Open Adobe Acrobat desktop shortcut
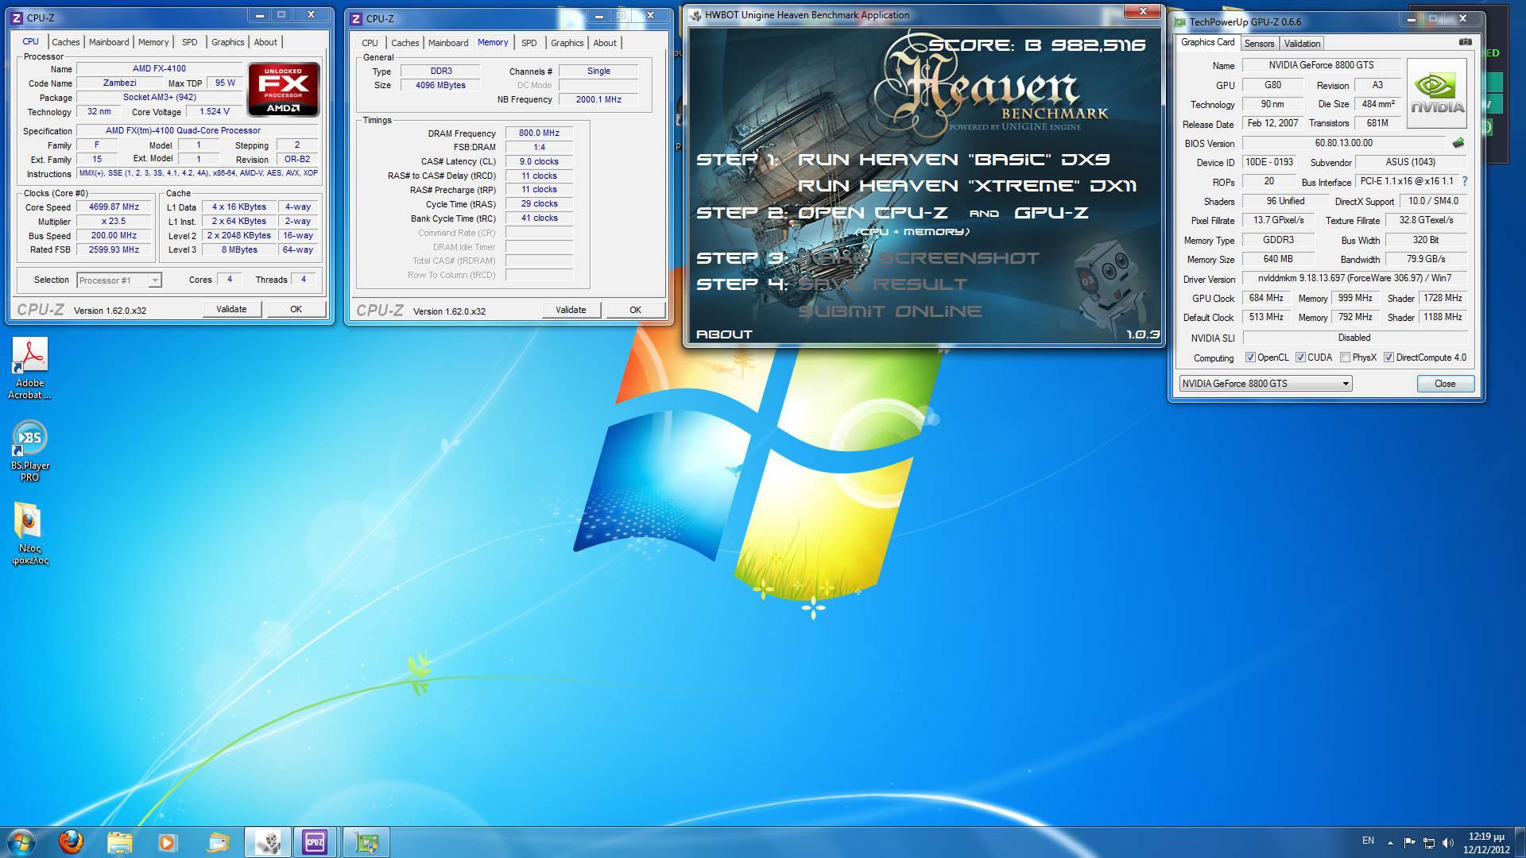This screenshot has width=1526, height=858. [x=29, y=368]
